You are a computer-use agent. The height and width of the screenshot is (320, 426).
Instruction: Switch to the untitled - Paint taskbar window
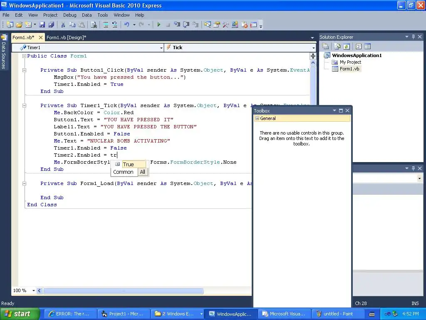[x=338, y=314]
